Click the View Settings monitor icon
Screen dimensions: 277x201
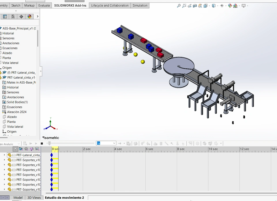pos(244,6)
